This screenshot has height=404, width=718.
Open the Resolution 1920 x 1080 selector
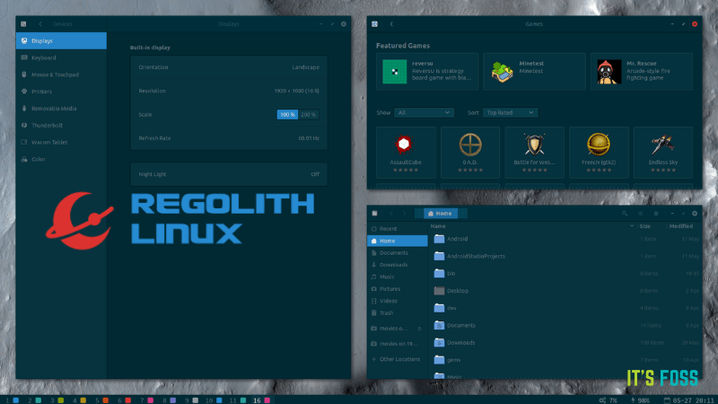[x=229, y=91]
